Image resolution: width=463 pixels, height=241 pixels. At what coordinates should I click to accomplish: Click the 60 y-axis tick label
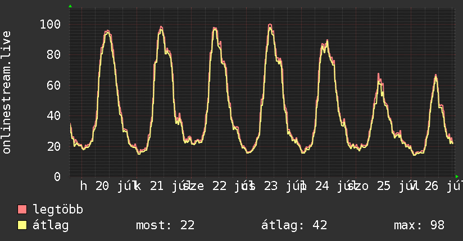tap(54, 85)
